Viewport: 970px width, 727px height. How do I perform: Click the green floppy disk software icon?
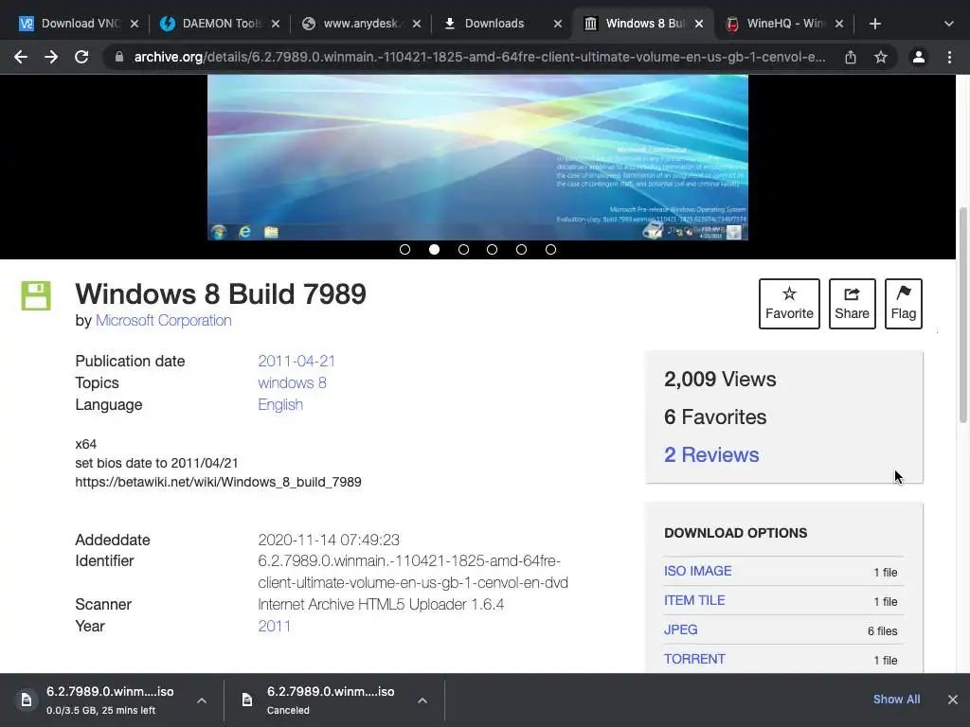click(x=36, y=295)
